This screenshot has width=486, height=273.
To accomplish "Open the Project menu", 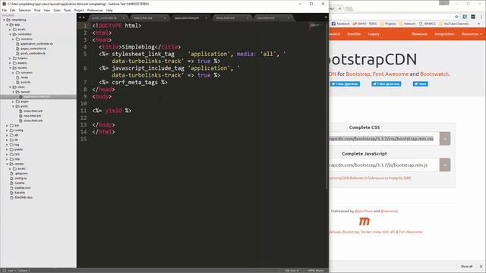I will (x=79, y=10).
